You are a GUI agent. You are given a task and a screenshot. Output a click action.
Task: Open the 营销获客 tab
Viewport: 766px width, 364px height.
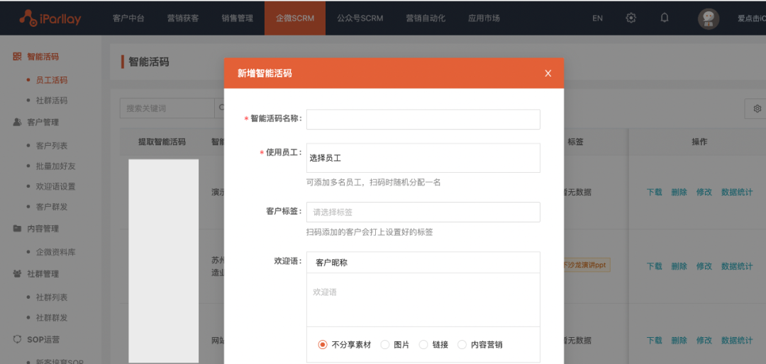tap(183, 18)
